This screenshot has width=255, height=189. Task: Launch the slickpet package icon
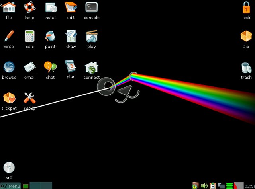[9, 98]
